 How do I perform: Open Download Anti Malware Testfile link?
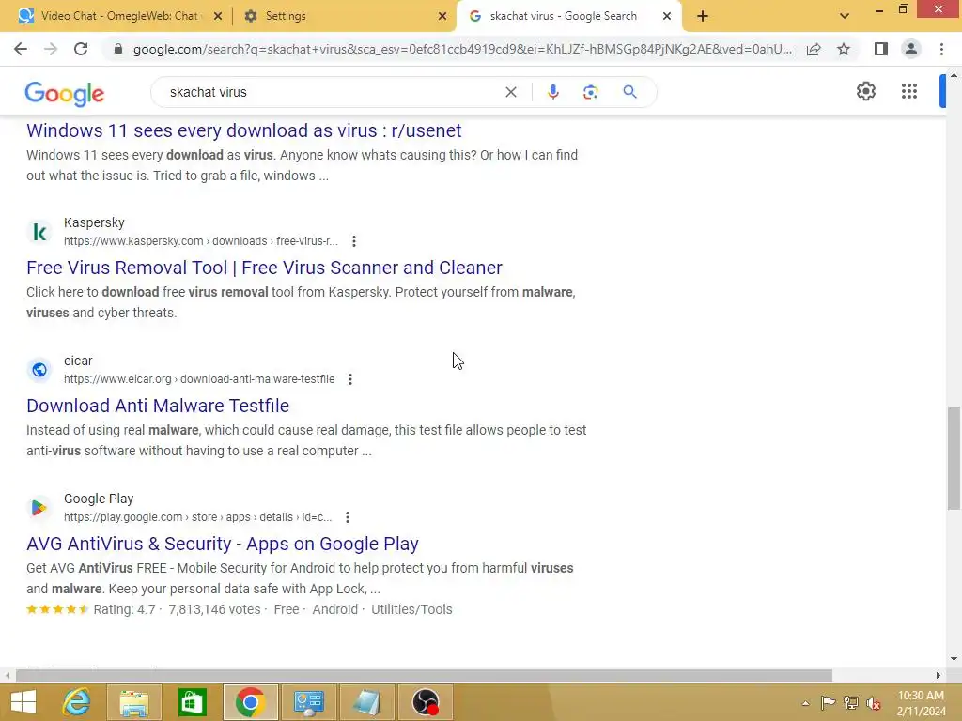(x=158, y=406)
